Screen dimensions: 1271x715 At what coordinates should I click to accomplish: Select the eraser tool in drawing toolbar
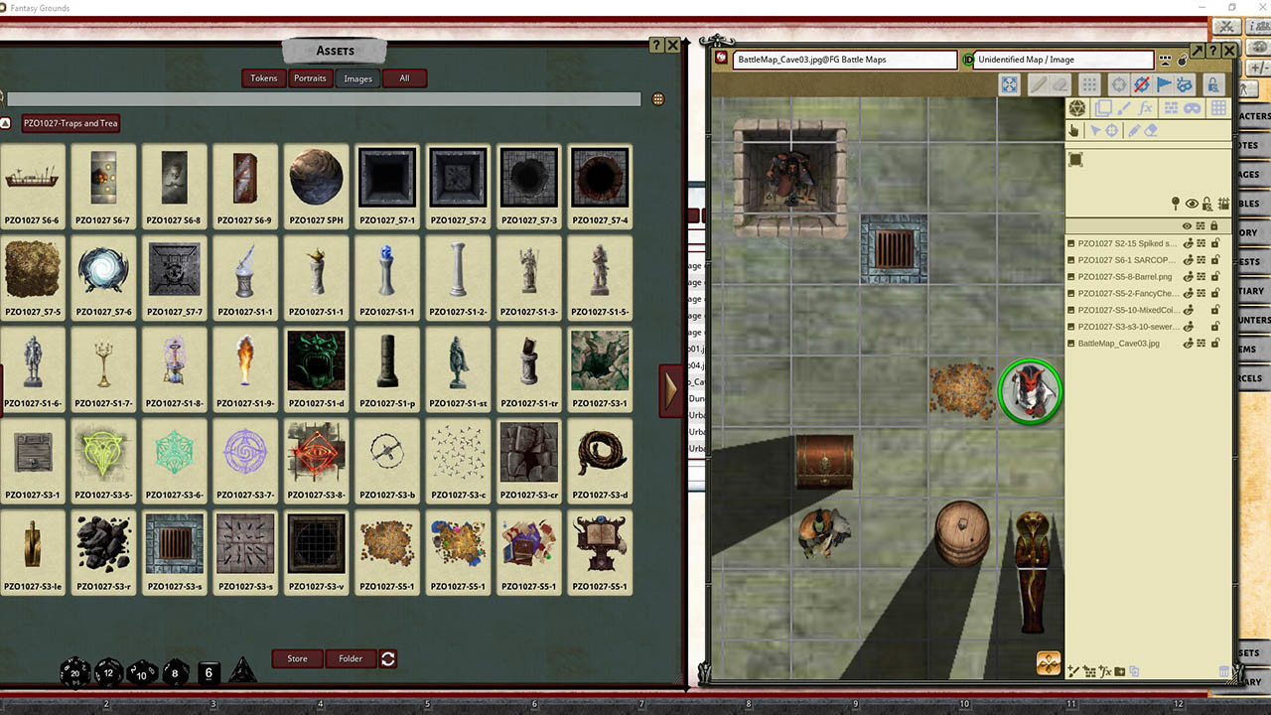click(x=1150, y=131)
